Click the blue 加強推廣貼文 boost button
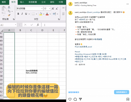This screenshot has width=131, height=102. pyautogui.click(x=121, y=92)
